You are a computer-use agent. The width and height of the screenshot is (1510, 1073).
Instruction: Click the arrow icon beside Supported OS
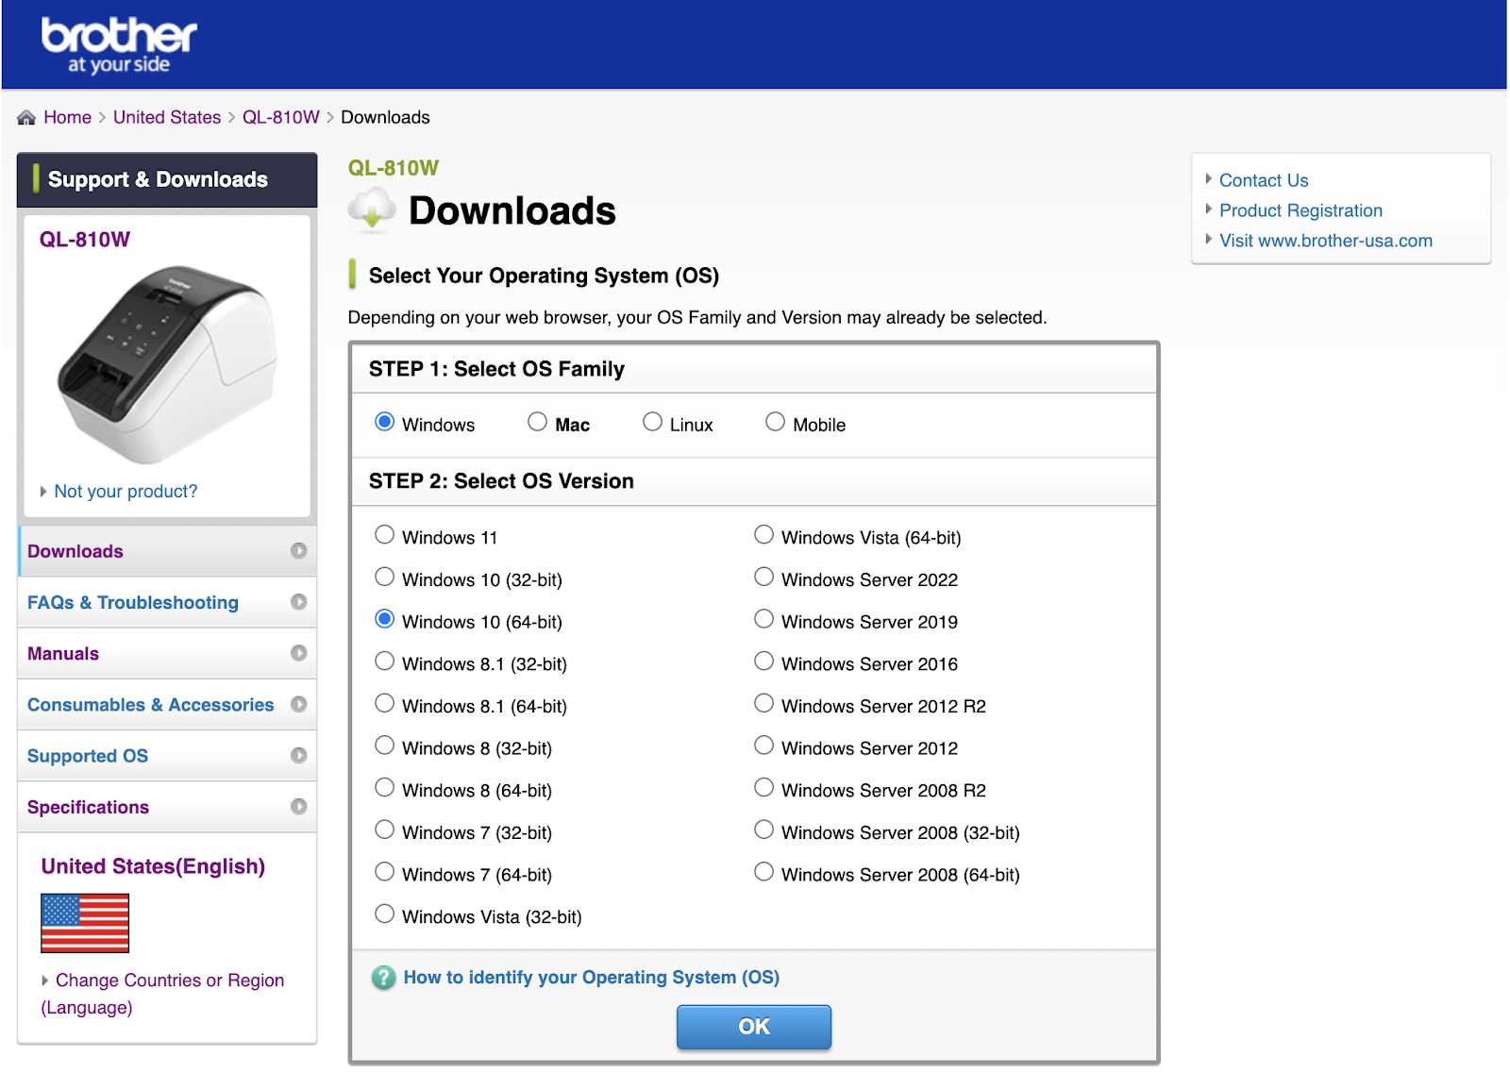(299, 755)
